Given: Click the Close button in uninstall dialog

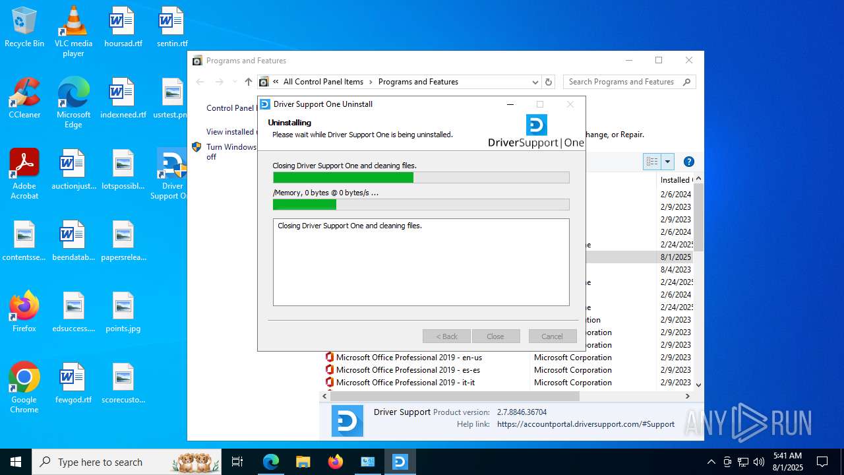Looking at the screenshot, I should point(496,336).
